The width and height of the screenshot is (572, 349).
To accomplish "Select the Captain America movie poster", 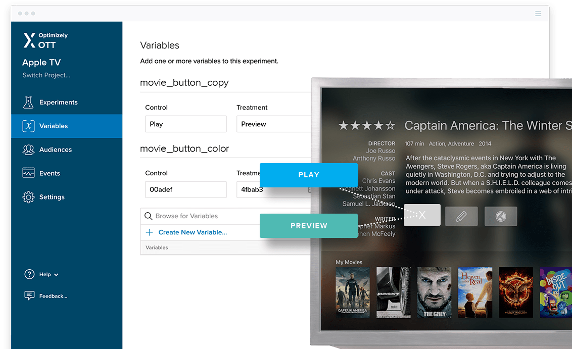I will [352, 292].
